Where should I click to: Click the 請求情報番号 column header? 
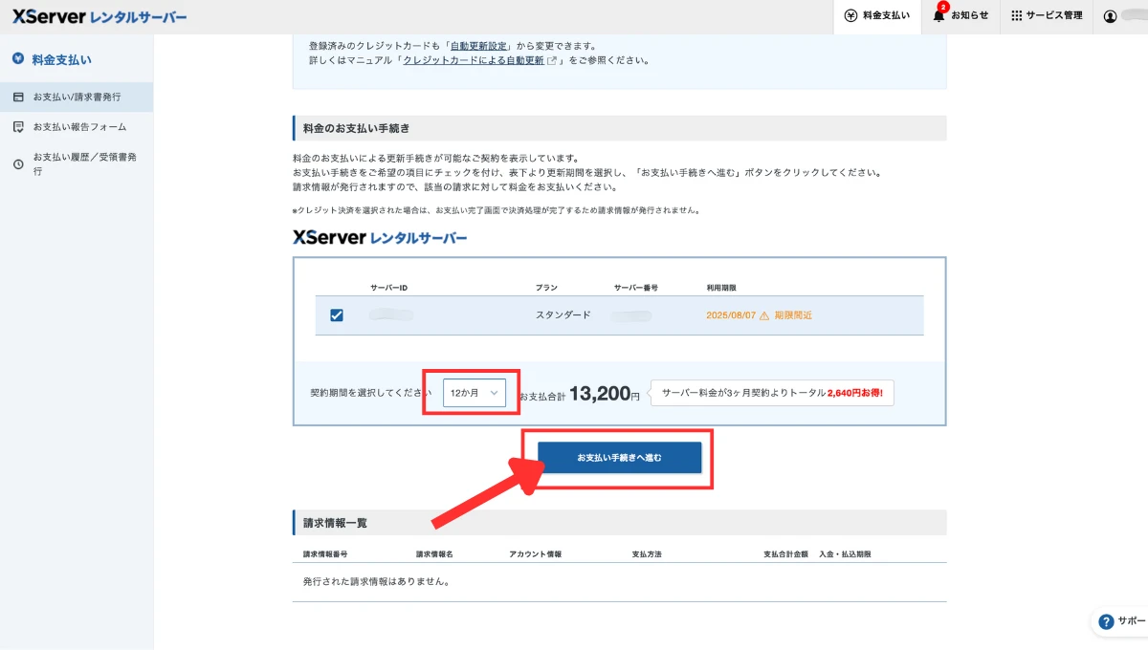coord(325,553)
